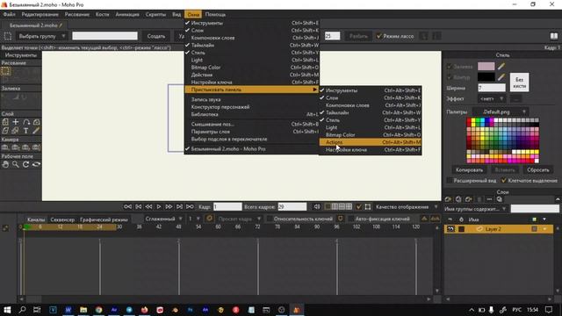
Task: Open the Сглаженный interpolation dropdown
Action: click(x=164, y=219)
